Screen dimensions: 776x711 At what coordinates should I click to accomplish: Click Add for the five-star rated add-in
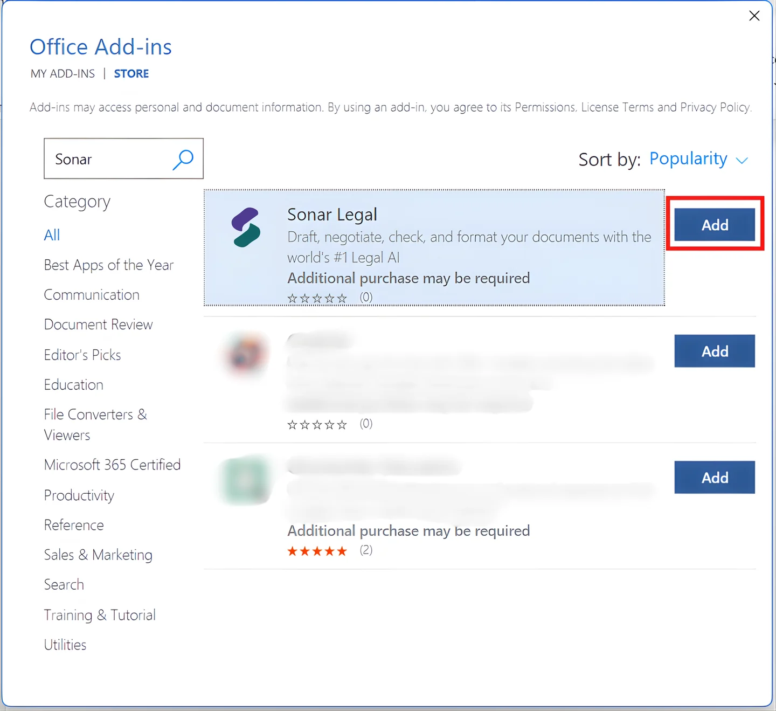715,477
